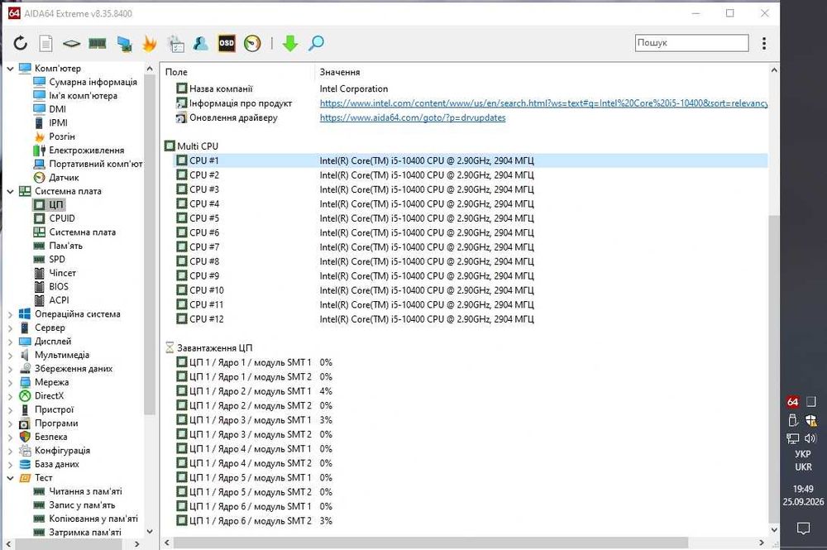Open the Report page icon in toolbar
Viewport: 827px width, 550px height.
click(45, 43)
